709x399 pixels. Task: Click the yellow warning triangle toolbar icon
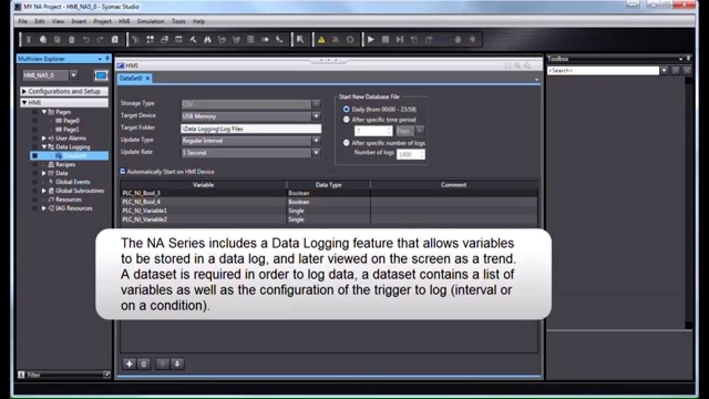(x=321, y=40)
